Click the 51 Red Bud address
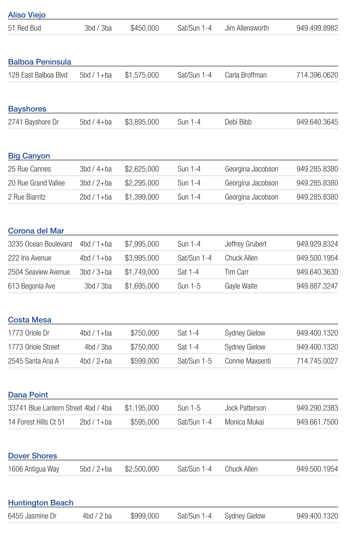The width and height of the screenshot is (352, 539). tap(25, 28)
